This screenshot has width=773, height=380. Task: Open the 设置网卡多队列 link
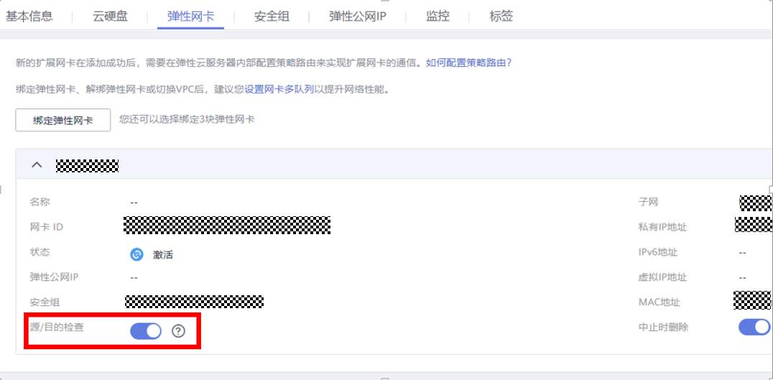coord(279,91)
